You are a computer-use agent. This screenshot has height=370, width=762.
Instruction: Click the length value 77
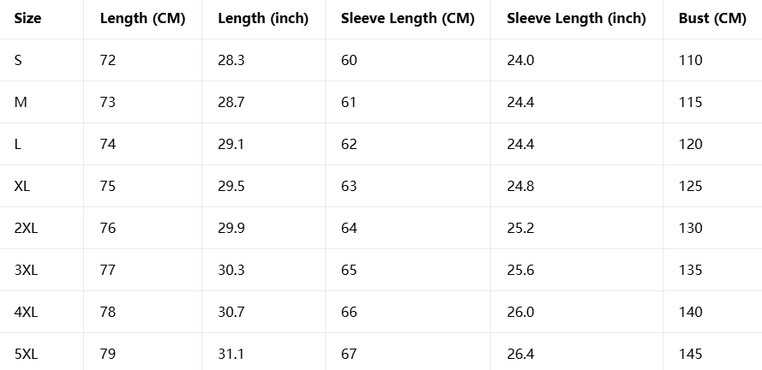[108, 270]
